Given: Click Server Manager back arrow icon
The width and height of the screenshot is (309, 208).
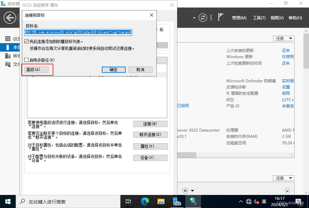Looking at the screenshot, I should point(10,18).
